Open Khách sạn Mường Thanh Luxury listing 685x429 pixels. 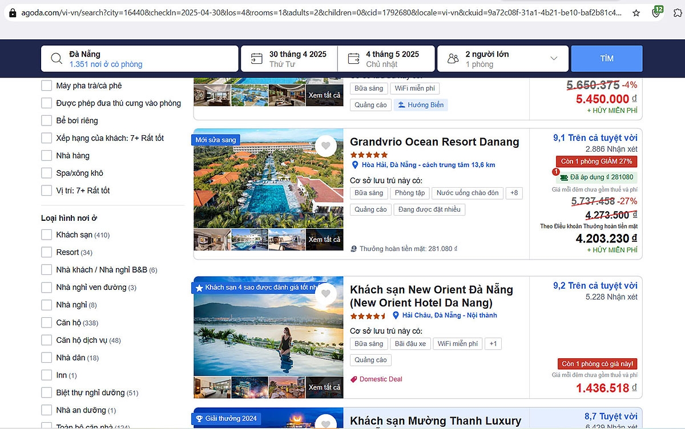tap(436, 421)
